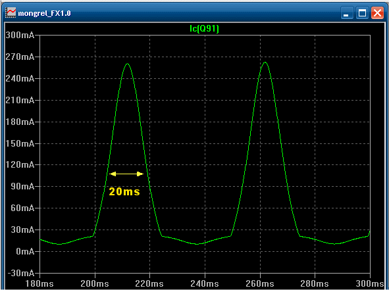Click the 0mA vertical axis label
The width and height of the screenshot is (389, 290).
click(25, 251)
